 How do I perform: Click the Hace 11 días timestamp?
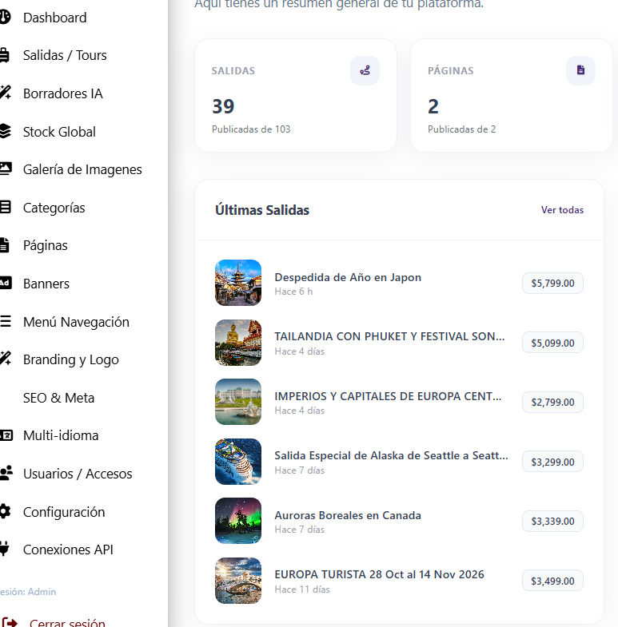pyautogui.click(x=302, y=589)
